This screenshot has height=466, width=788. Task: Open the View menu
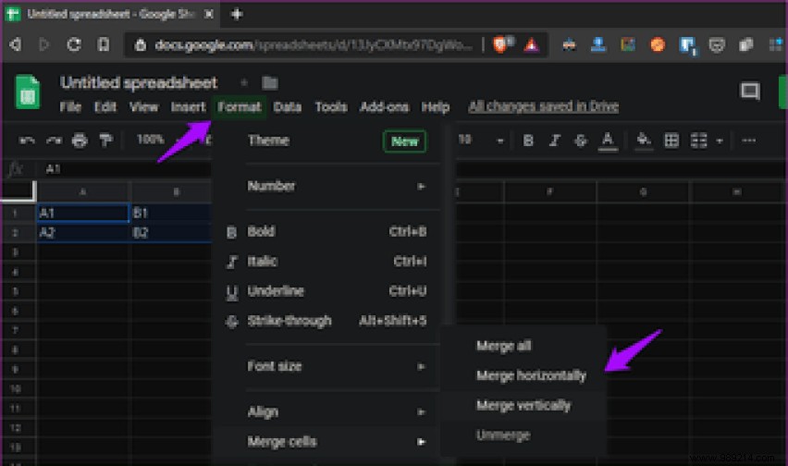143,107
